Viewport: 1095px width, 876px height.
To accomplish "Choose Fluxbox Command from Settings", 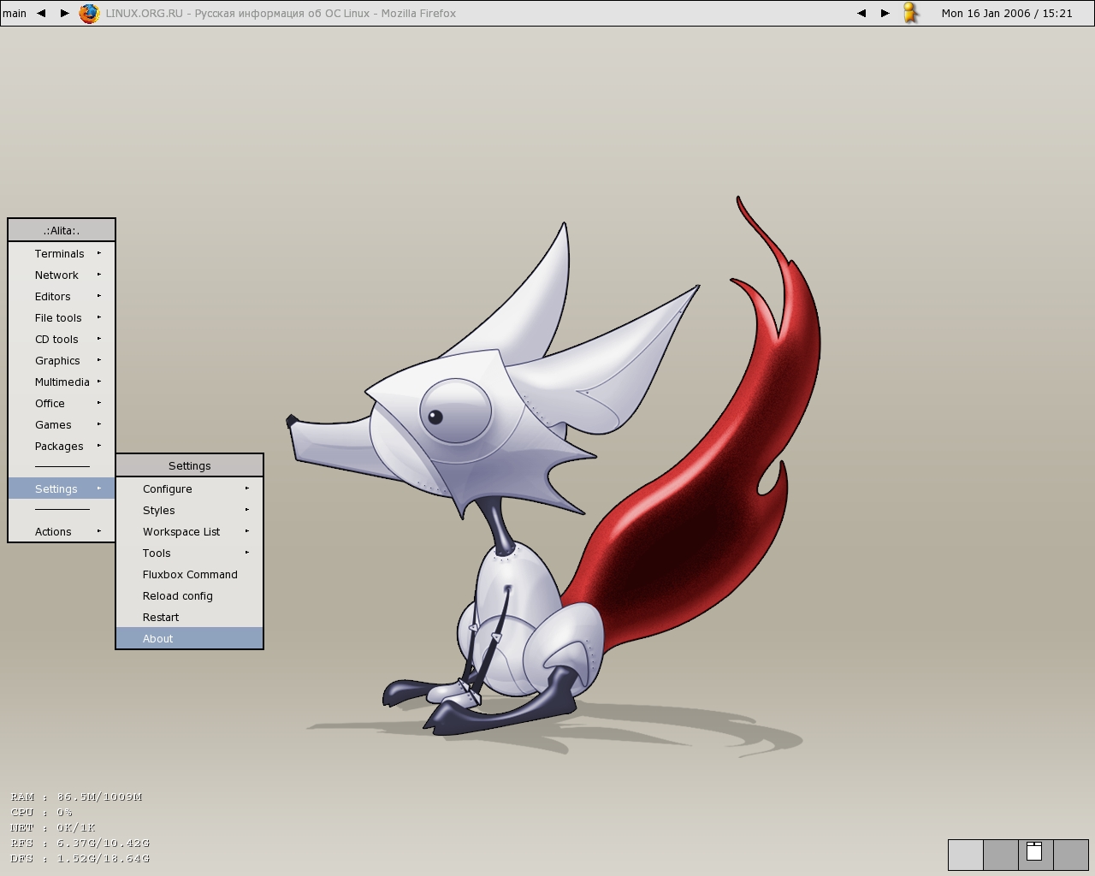I will 190,574.
